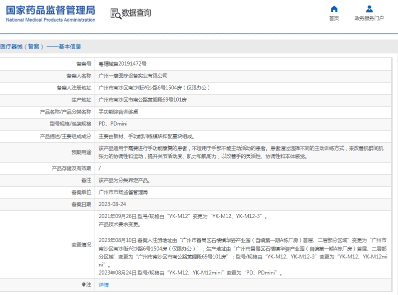Open the 详情 link in 注 row
Image resolution: width=398 pixels, height=295 pixels.
tap(104, 284)
